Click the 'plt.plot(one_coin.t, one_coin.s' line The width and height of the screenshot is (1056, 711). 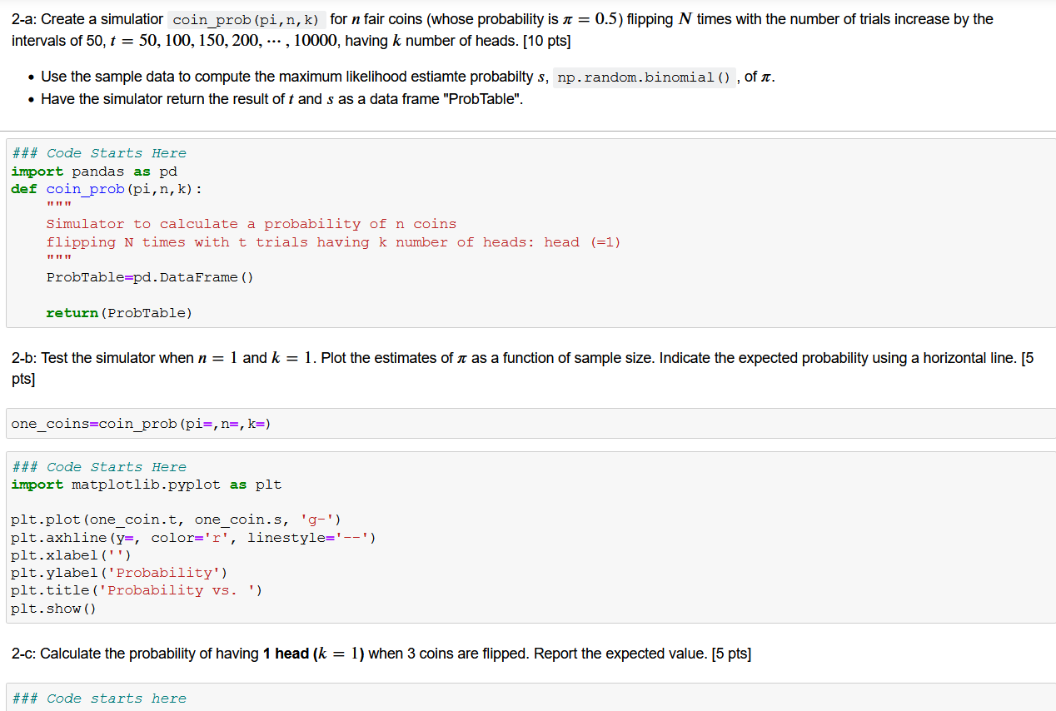tap(177, 520)
